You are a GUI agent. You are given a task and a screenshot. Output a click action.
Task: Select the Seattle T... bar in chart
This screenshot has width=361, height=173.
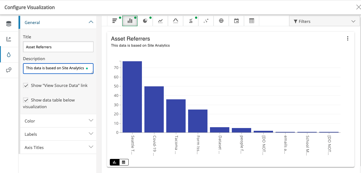132,97
